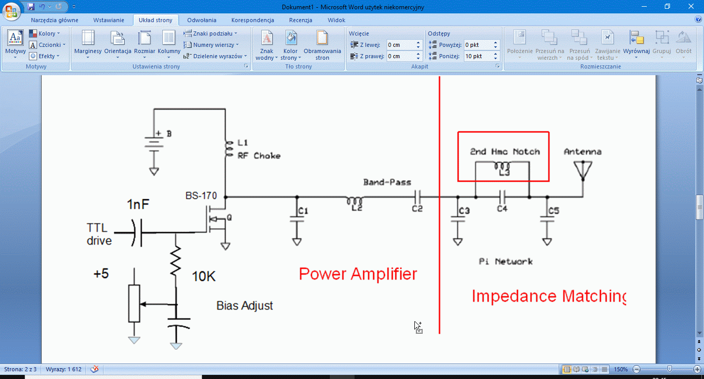Click the Marginesy margins icon

coord(88,39)
